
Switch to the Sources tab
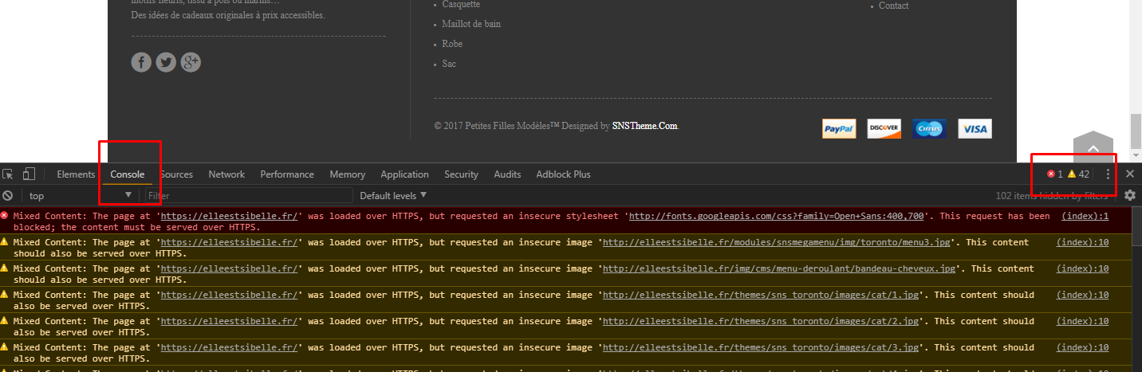pos(176,174)
